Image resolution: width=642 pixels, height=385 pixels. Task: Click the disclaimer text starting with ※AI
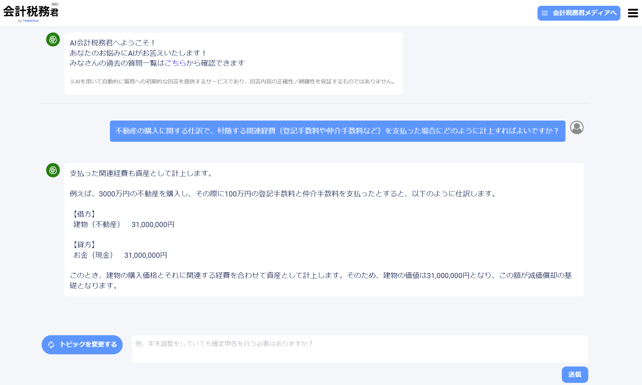pyautogui.click(x=233, y=81)
